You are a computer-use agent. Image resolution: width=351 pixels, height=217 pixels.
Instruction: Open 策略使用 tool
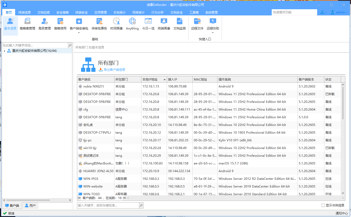[60, 24]
